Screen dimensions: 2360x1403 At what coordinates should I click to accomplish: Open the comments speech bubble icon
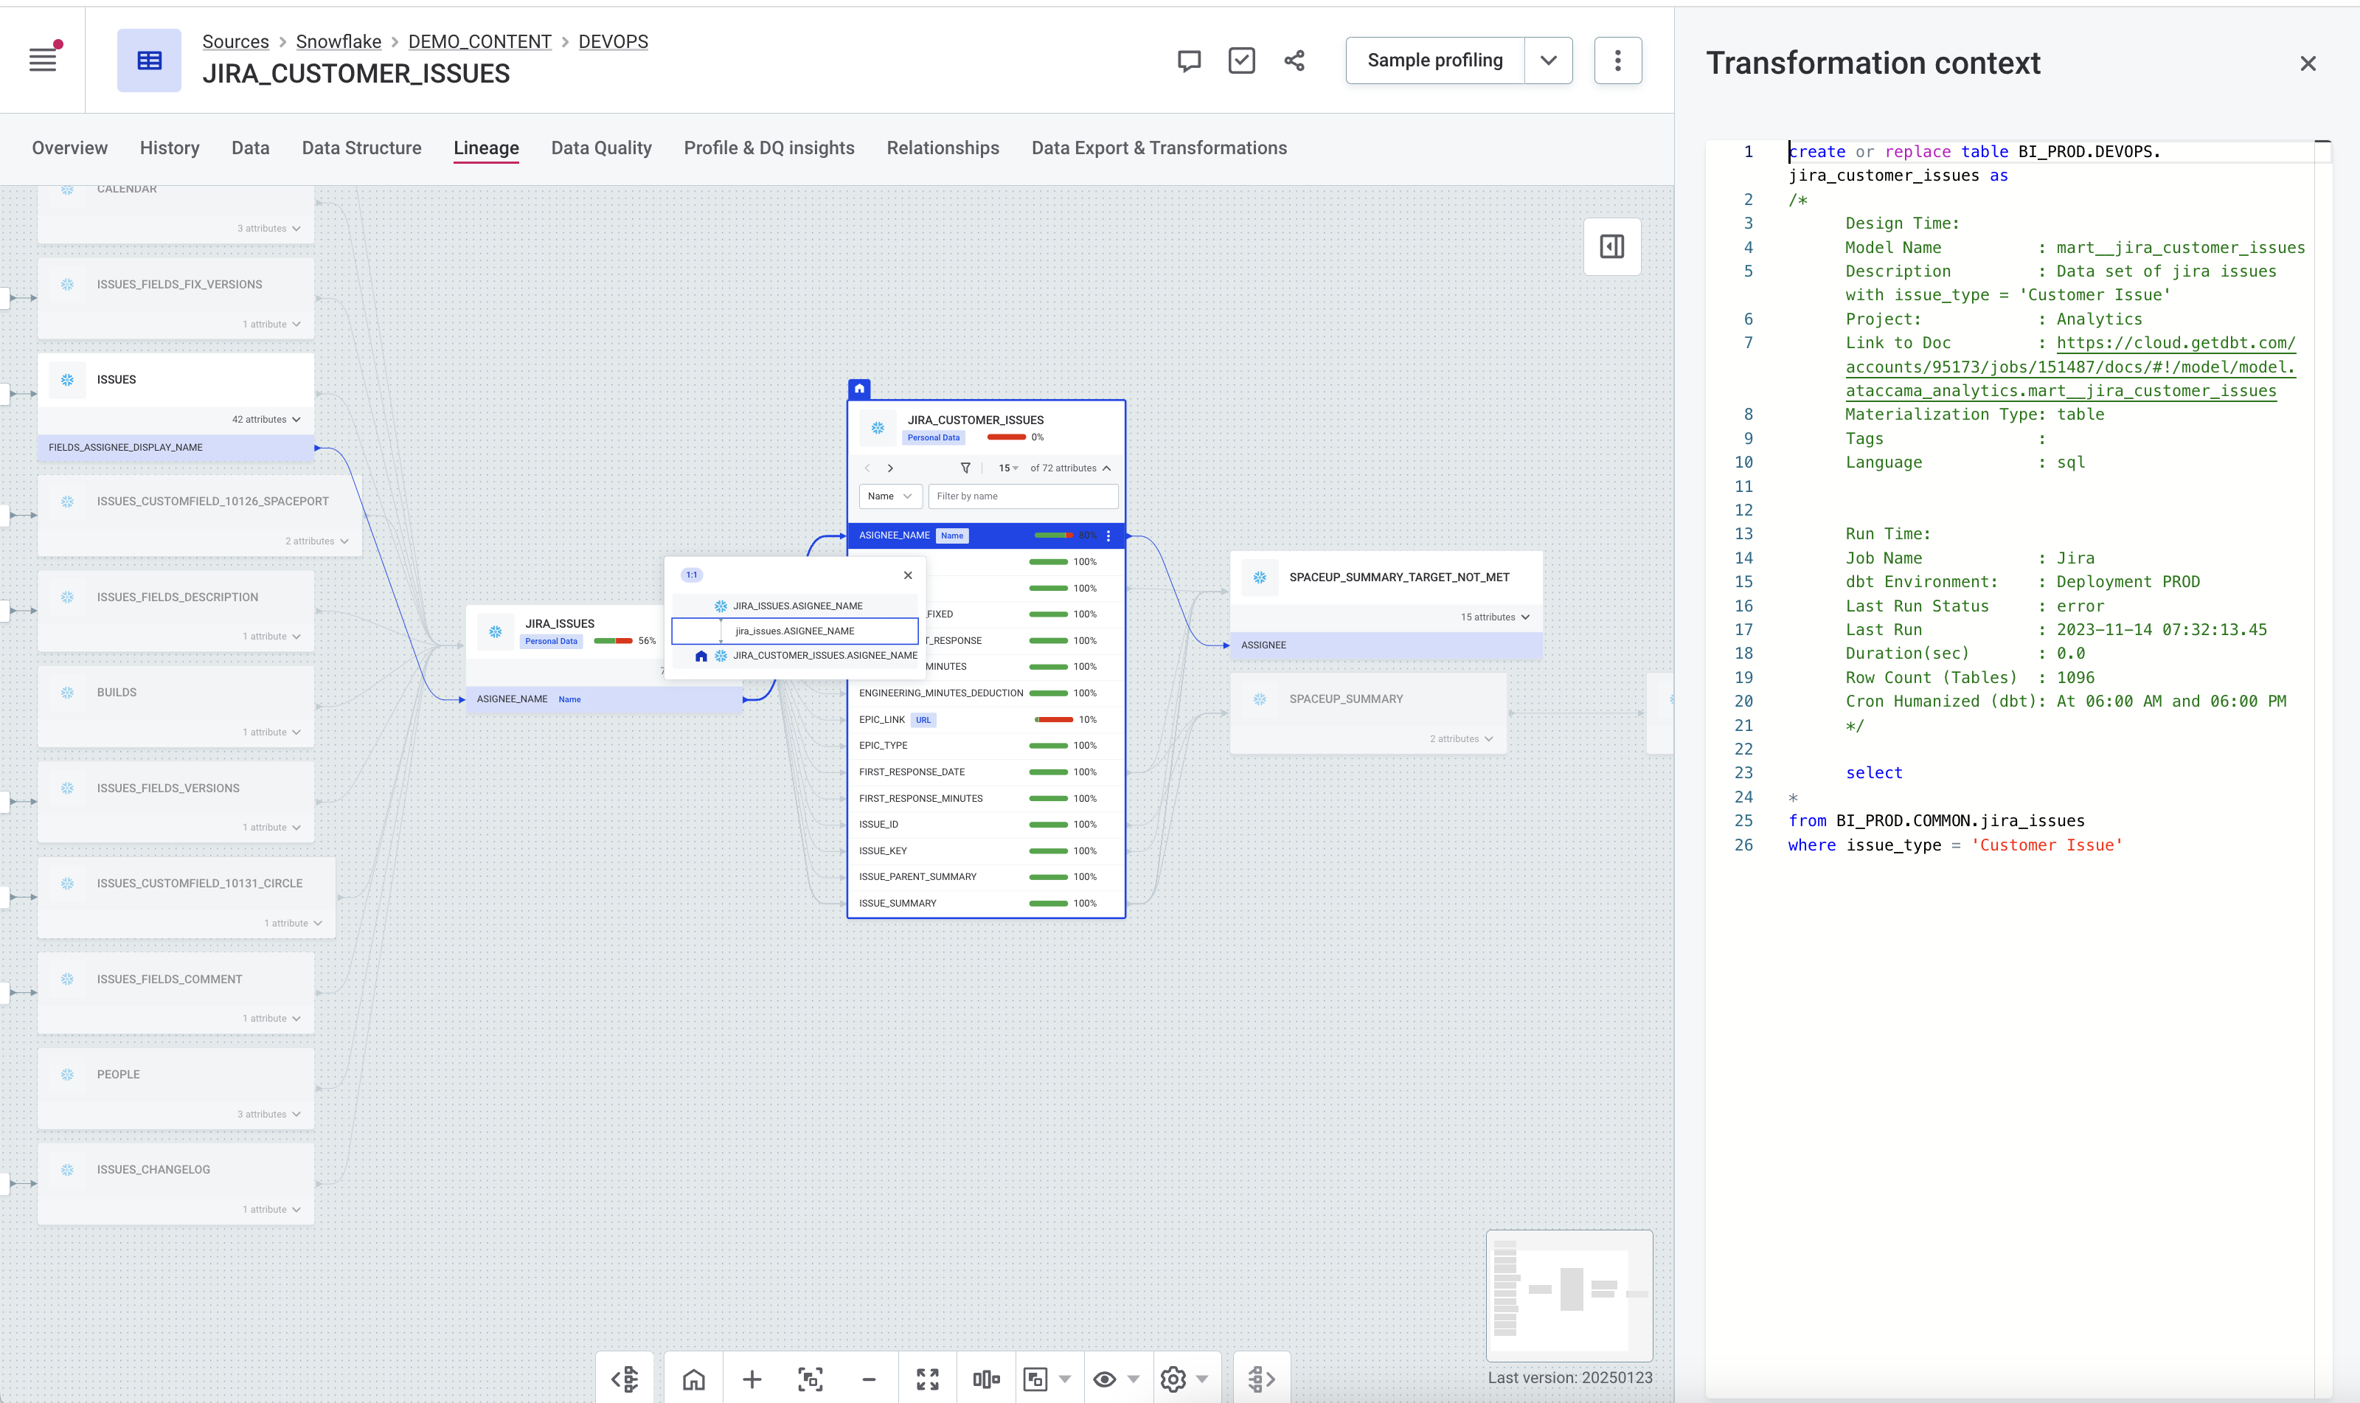coord(1189,60)
